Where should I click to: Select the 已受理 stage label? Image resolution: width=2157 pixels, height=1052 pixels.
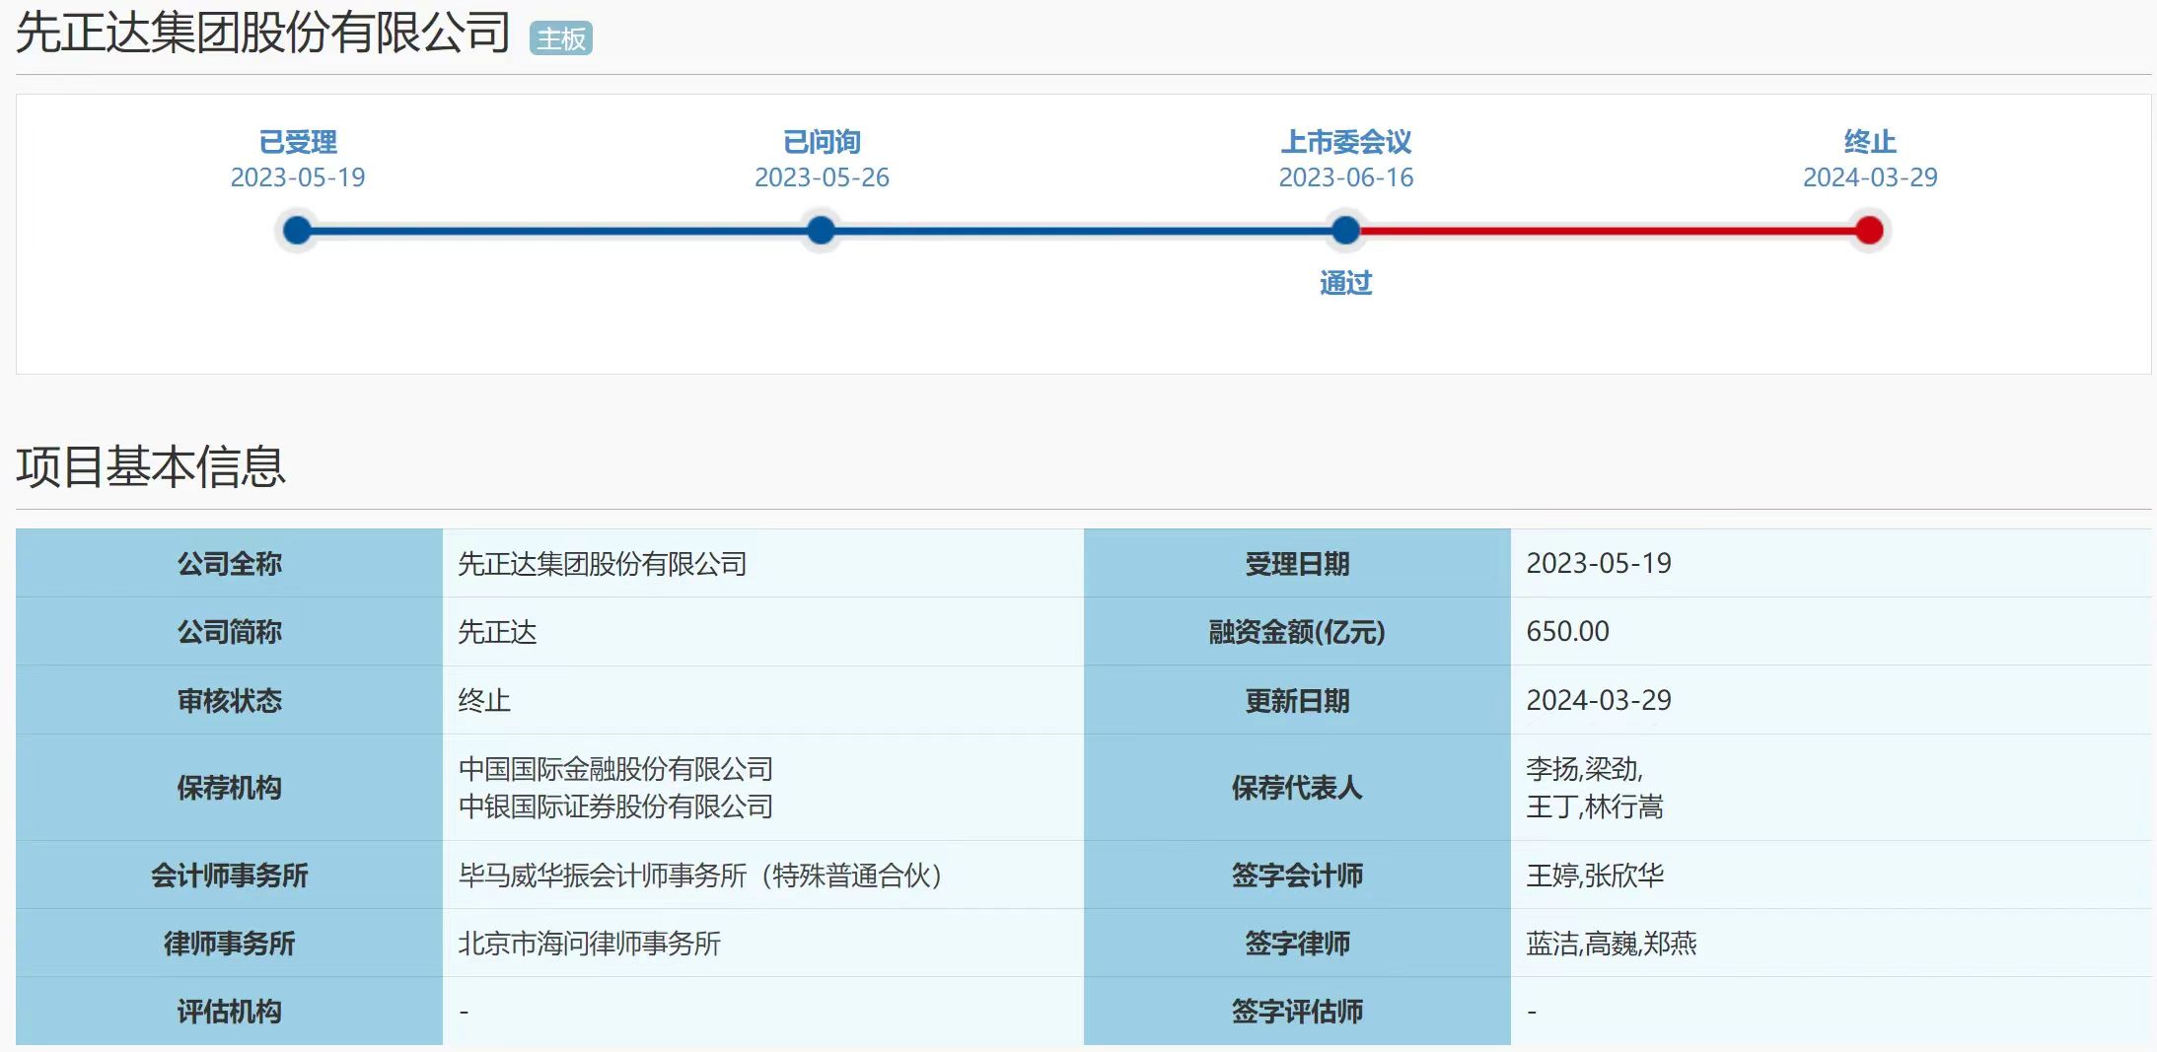(x=298, y=142)
